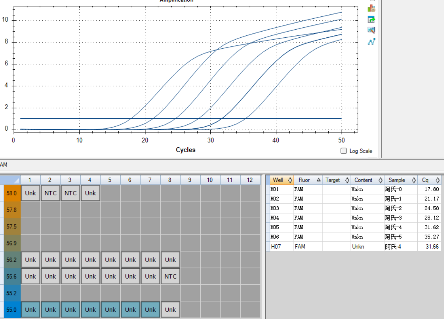Select the 55.2 temperature row header

pos(12,293)
